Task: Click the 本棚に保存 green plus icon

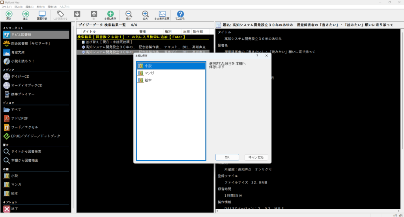Action: (110, 15)
